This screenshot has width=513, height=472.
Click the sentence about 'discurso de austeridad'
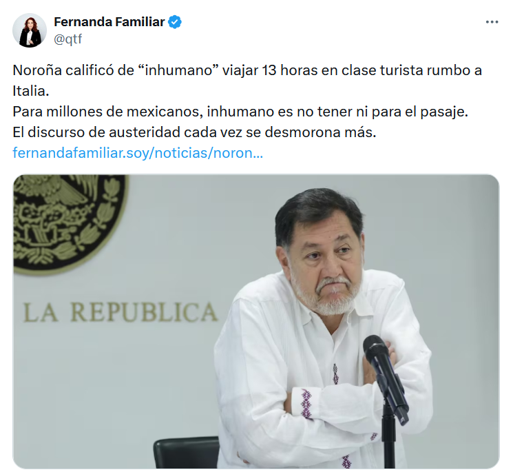coord(194,132)
